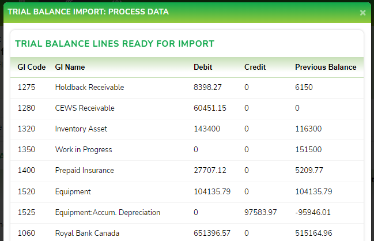The height and width of the screenshot is (241, 374).
Task: Select the Inventory Asset name
Action: (81, 129)
